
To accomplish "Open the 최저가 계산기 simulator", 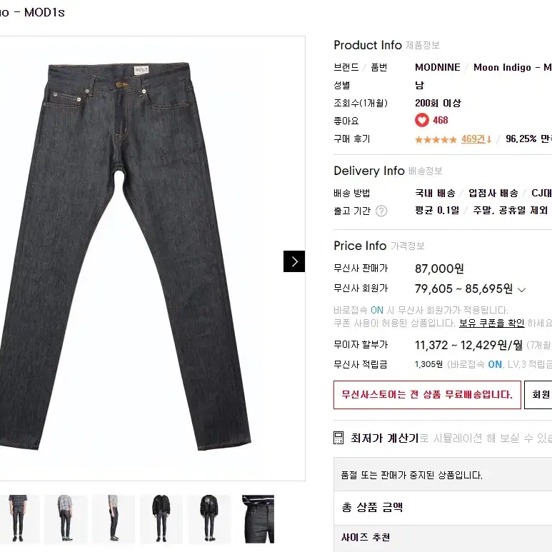I will point(384,438).
